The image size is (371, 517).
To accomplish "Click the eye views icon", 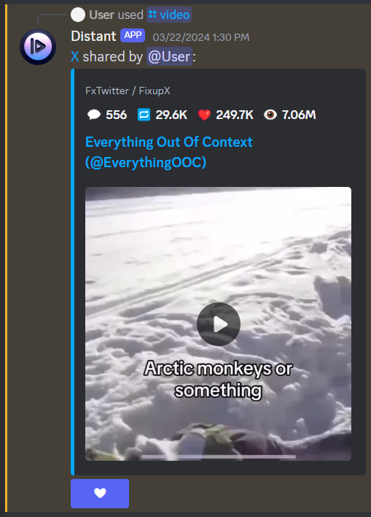I will tap(270, 115).
